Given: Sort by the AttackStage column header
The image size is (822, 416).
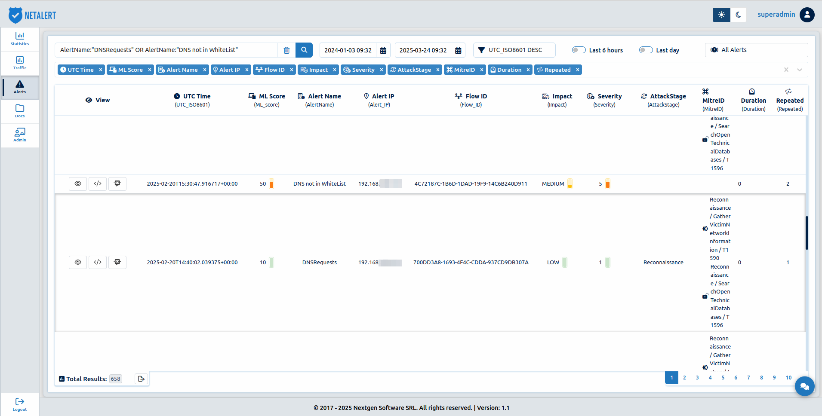Looking at the screenshot, I should [663, 100].
